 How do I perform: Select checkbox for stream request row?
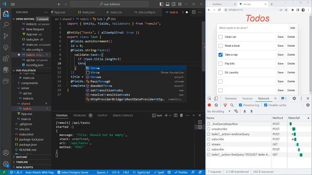pos(209,144)
